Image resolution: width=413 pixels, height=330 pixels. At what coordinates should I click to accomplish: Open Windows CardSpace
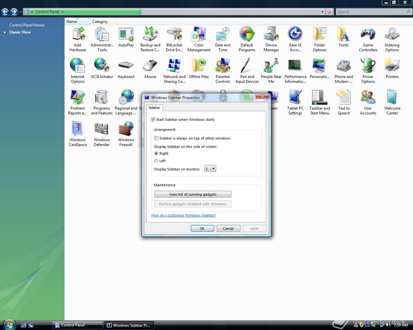78,134
